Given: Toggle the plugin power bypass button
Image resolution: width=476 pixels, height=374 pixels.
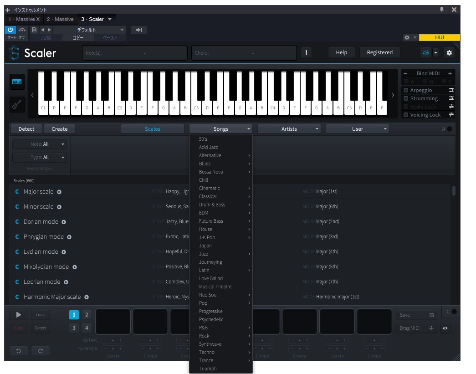Looking at the screenshot, I should click(x=10, y=30).
